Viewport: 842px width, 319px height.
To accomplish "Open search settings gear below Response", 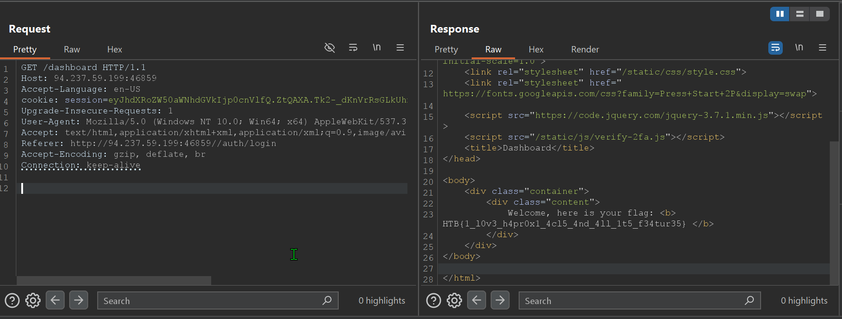I will [x=454, y=300].
